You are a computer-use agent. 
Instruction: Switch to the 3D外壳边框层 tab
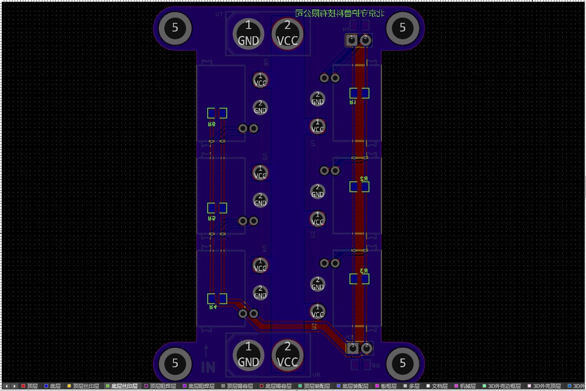click(x=502, y=386)
